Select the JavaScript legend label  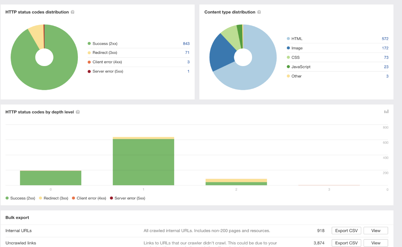(301, 67)
